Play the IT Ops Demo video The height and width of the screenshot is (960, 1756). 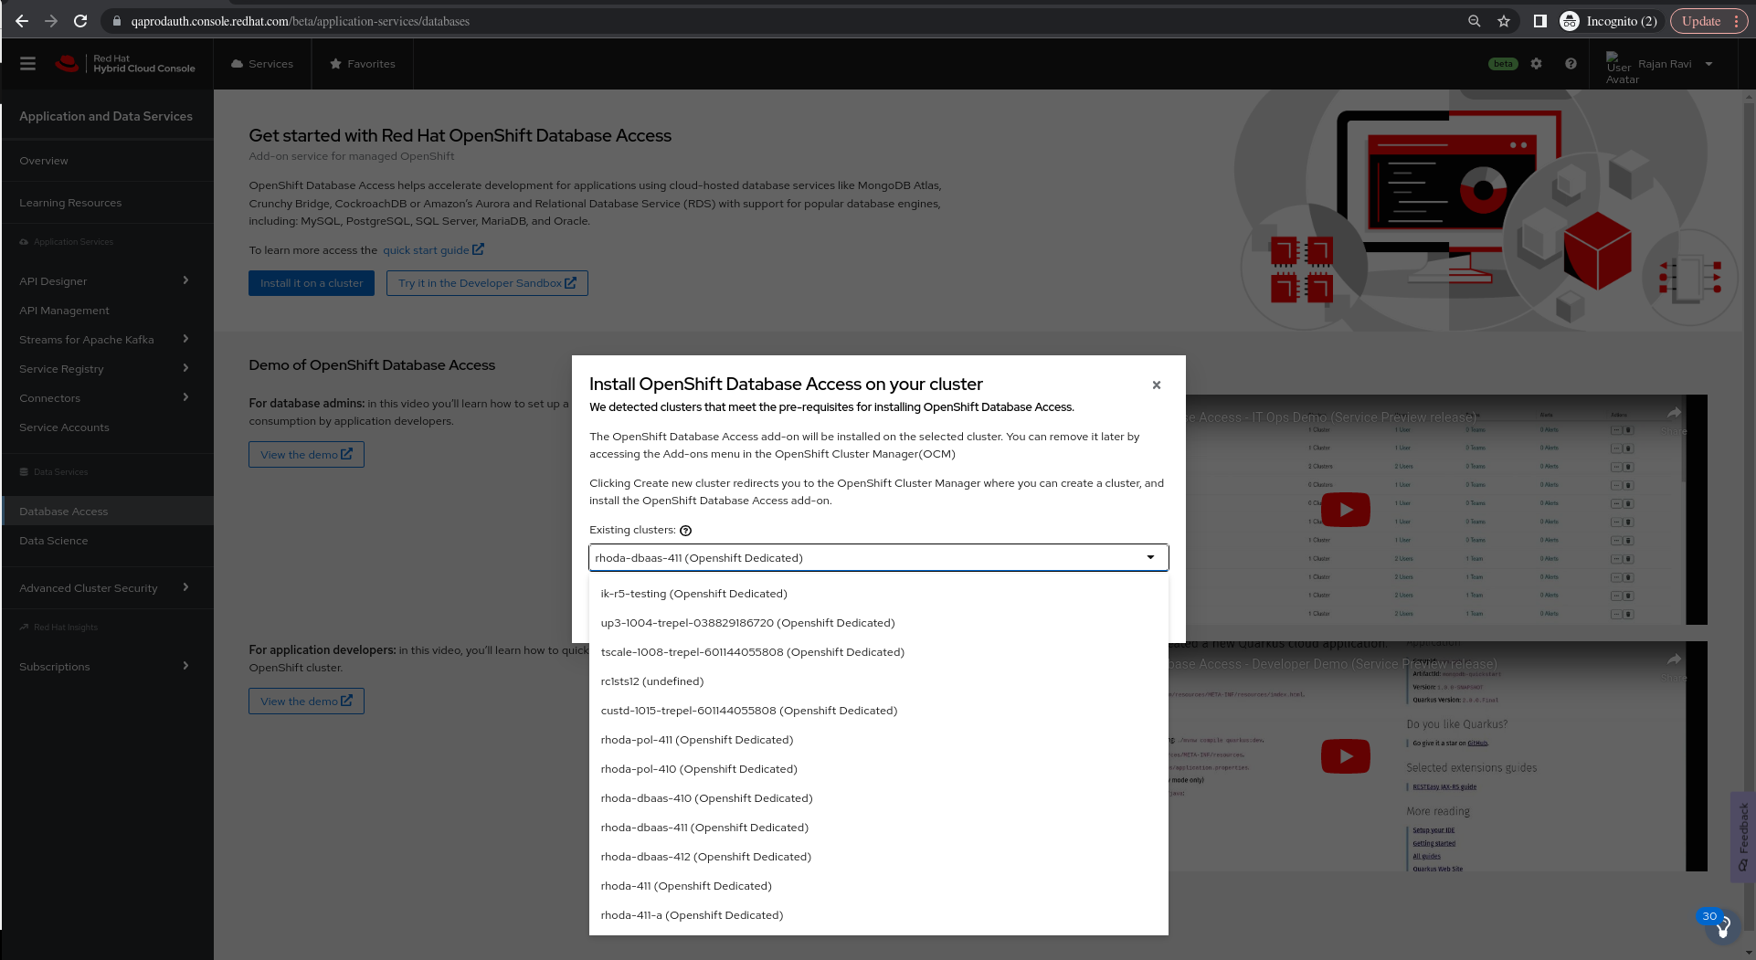pyautogui.click(x=1346, y=510)
